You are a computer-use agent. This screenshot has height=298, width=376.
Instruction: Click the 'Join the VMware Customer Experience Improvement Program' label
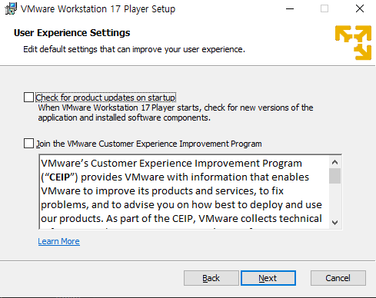click(148, 144)
